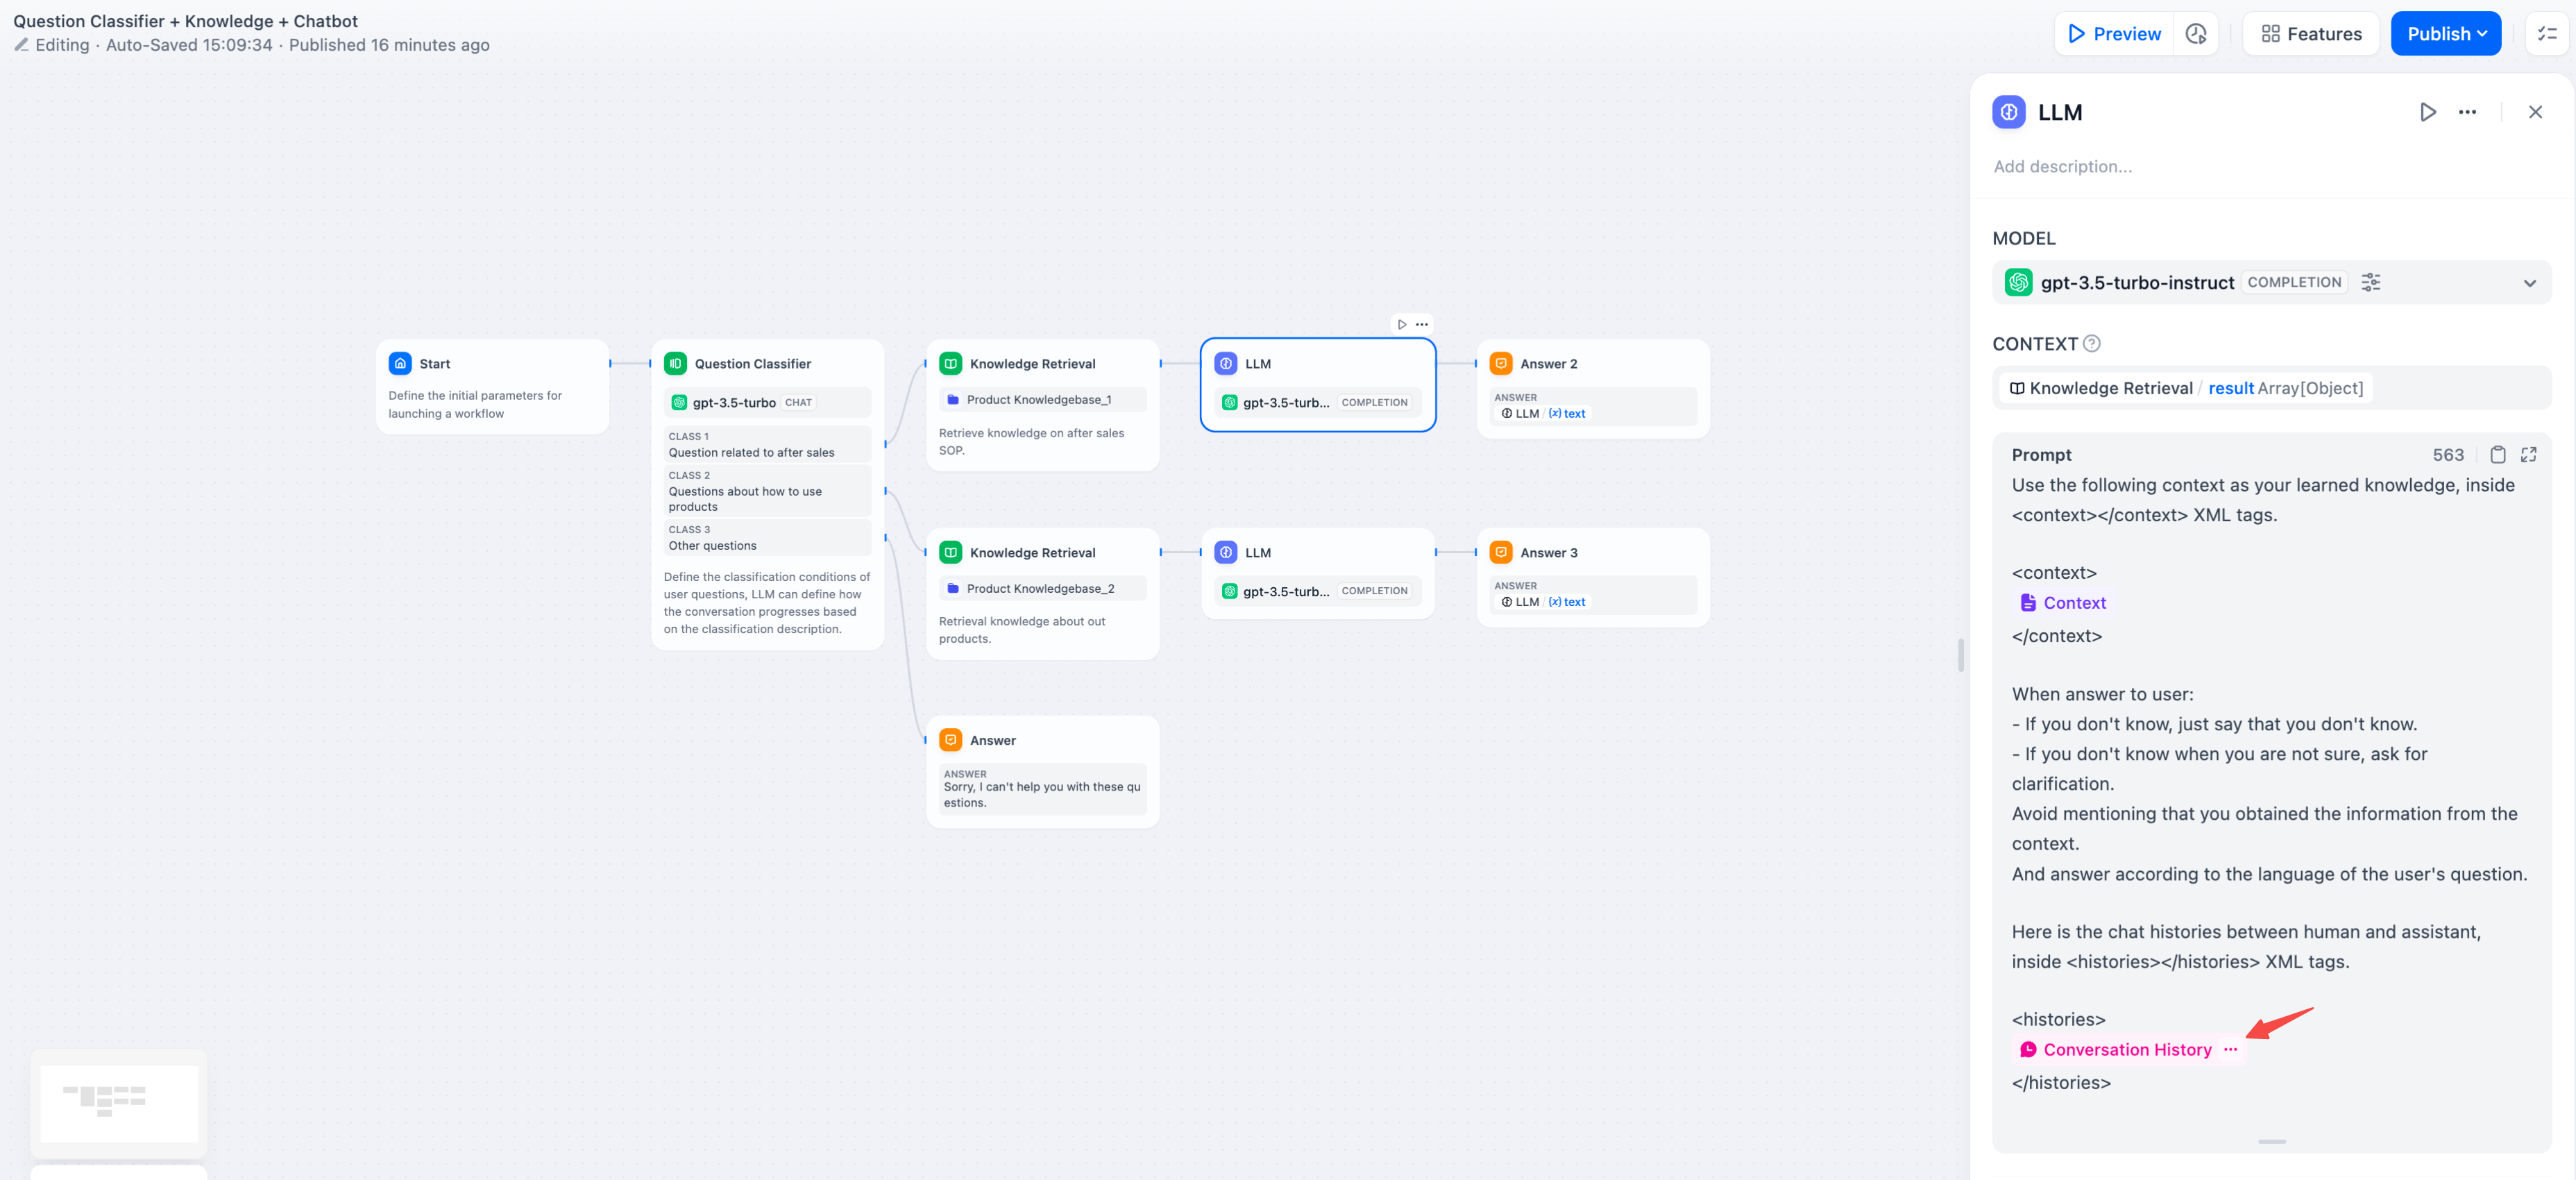Click the run history clock icon
Viewport: 2576px width, 1180px height.
2195,34
